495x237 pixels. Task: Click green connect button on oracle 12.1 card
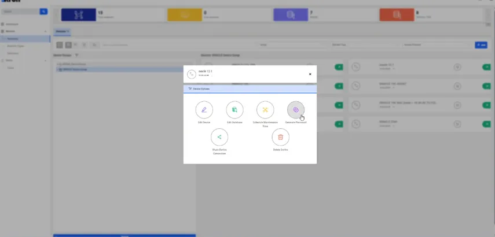(x=486, y=67)
